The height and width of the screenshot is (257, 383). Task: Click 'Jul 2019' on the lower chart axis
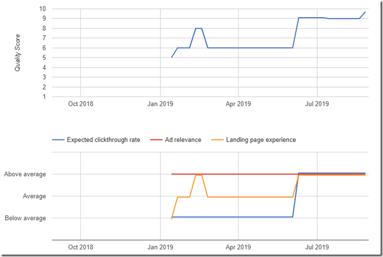click(316, 246)
